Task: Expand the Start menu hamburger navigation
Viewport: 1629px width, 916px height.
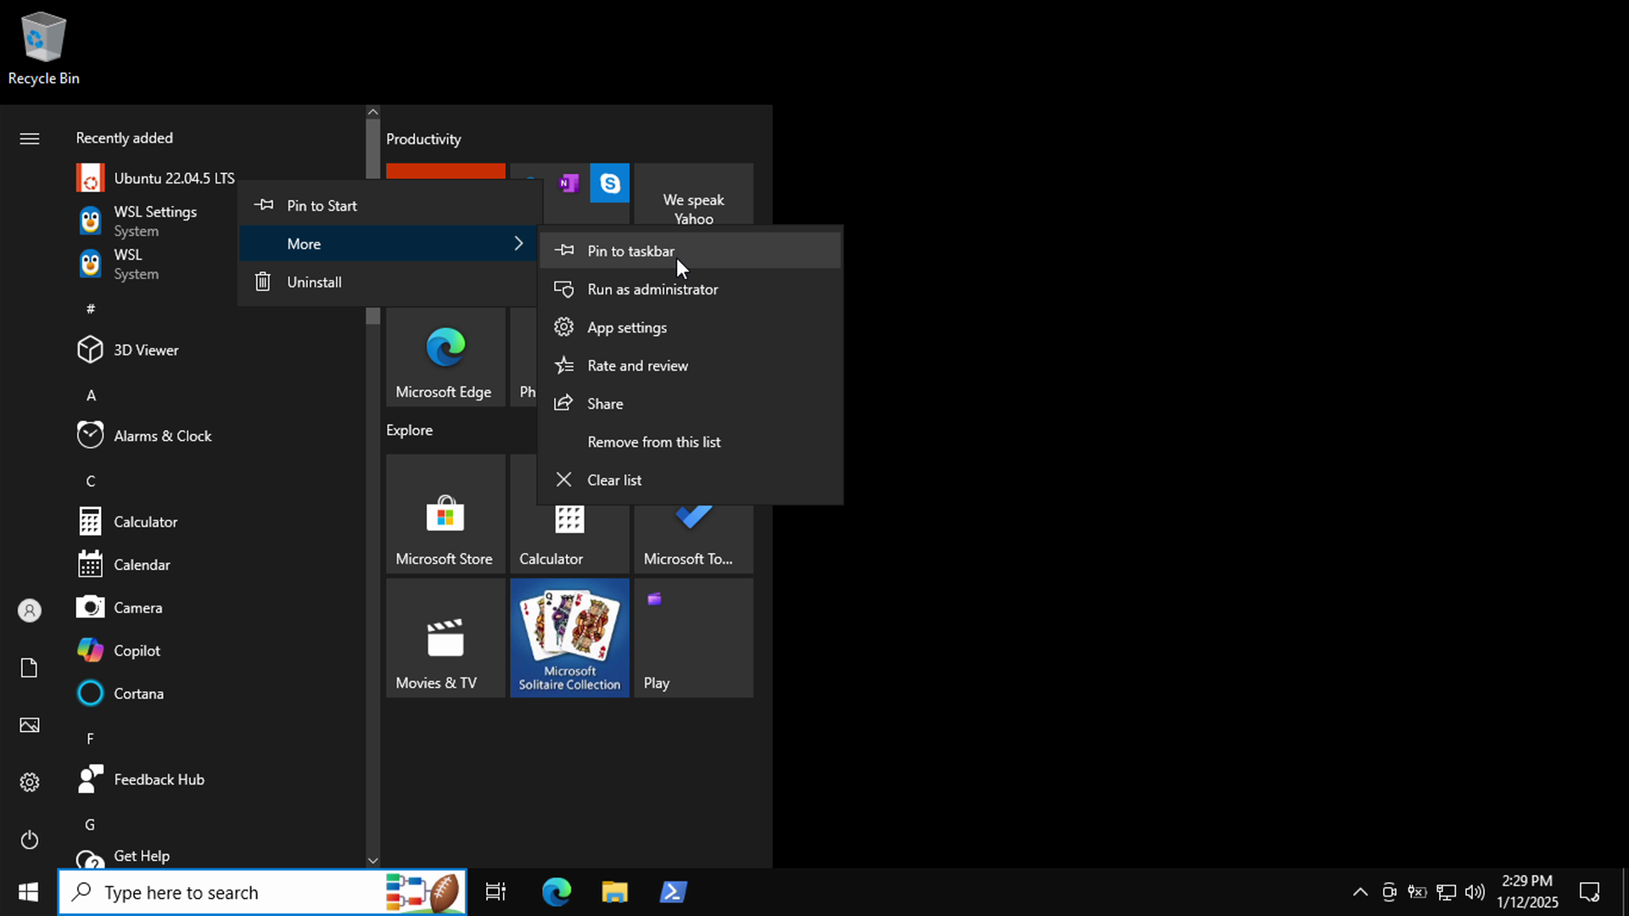Action: 30,139
